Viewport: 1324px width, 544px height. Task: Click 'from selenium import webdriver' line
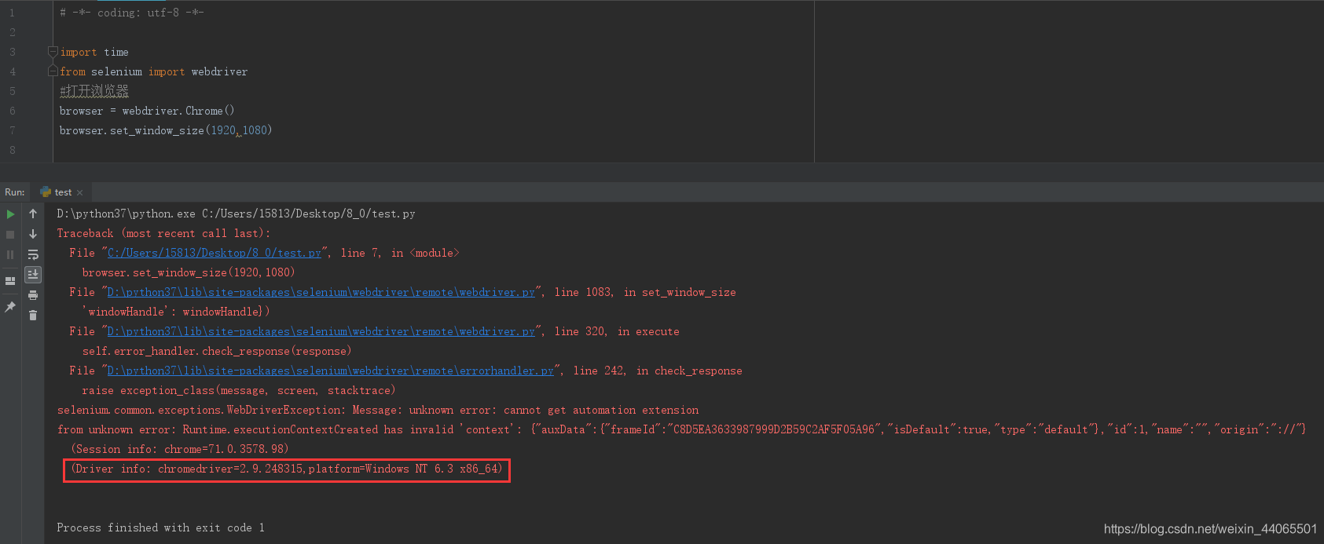coord(154,71)
